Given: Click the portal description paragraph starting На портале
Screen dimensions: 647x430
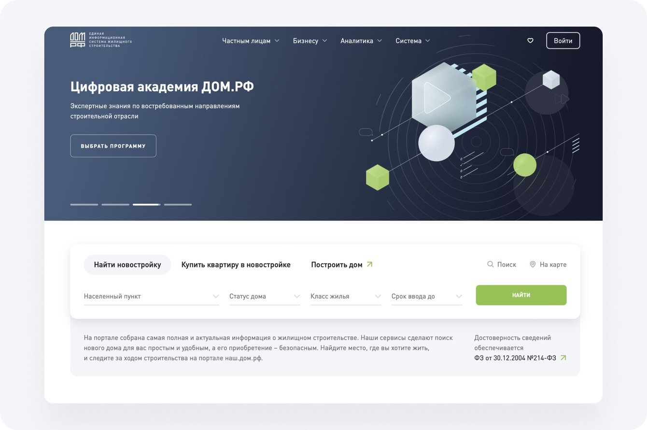Looking at the screenshot, I should [x=268, y=348].
